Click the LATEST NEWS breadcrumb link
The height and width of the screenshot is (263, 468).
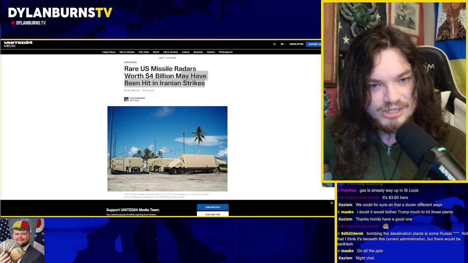[171, 58]
